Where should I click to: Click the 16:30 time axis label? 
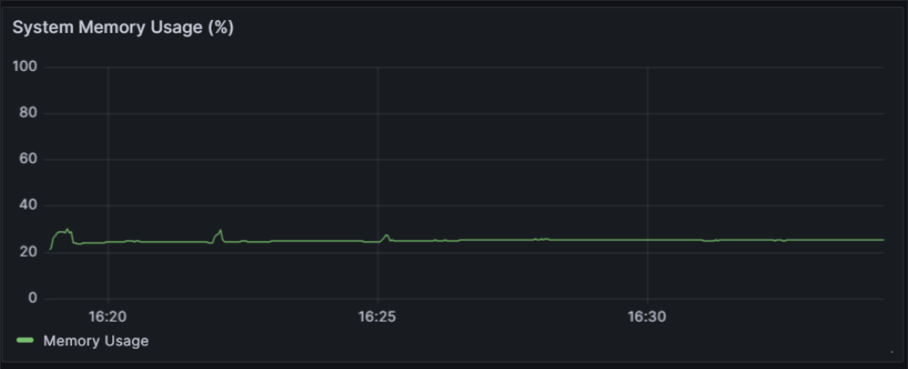tap(647, 317)
